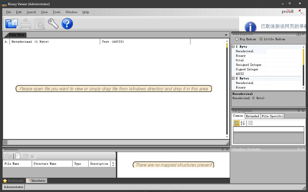This screenshot has height=192, width=308.
Task: Click the Hexadecimal (1 Byte) column header
Action: coord(55,41)
